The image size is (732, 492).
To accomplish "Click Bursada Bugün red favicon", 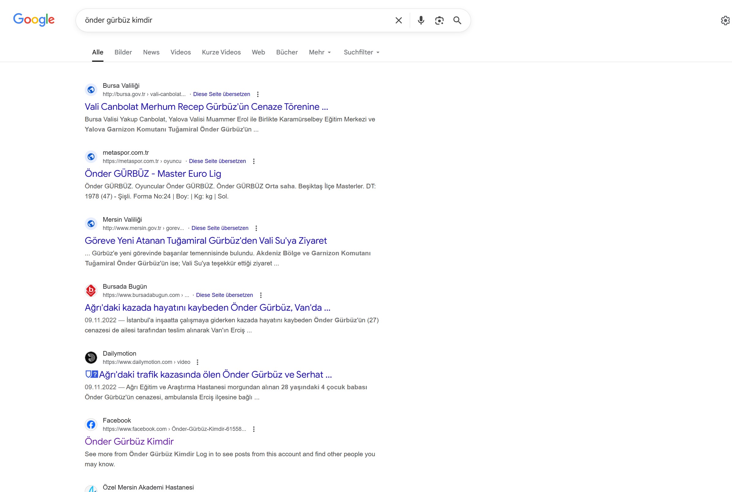I will [91, 290].
